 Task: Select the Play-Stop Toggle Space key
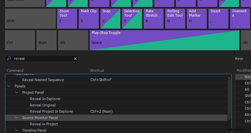pyautogui.click(x=165, y=40)
